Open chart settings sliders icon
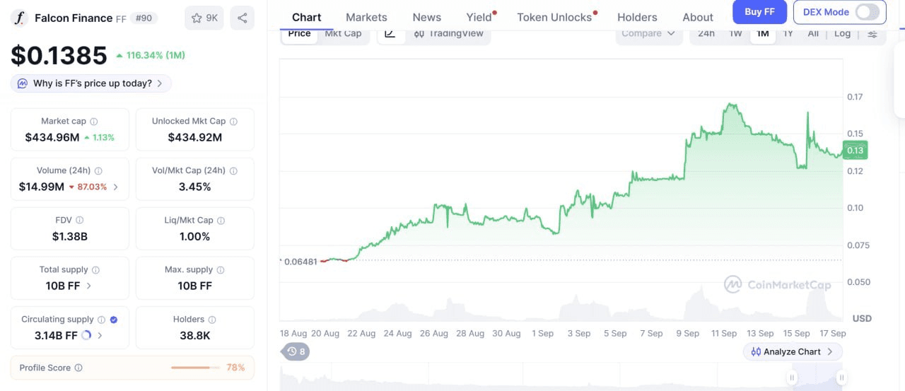This screenshot has width=905, height=391. [x=872, y=34]
